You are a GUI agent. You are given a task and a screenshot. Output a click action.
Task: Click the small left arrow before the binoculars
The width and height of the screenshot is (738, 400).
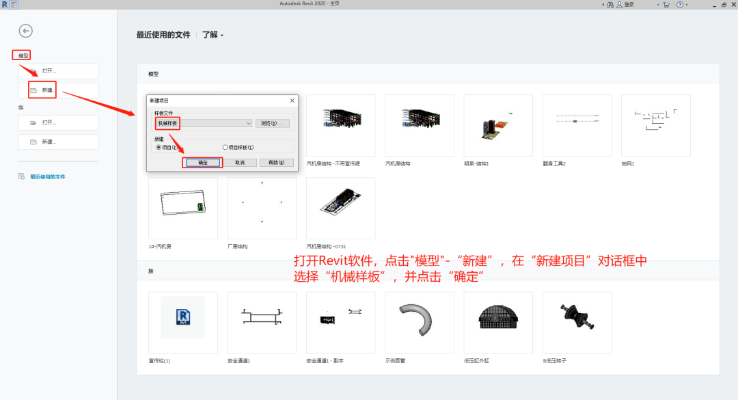(x=603, y=5)
